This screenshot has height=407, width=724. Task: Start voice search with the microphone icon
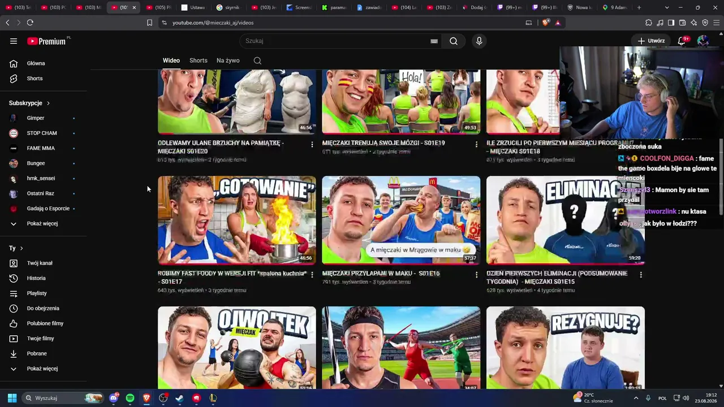[479, 41]
